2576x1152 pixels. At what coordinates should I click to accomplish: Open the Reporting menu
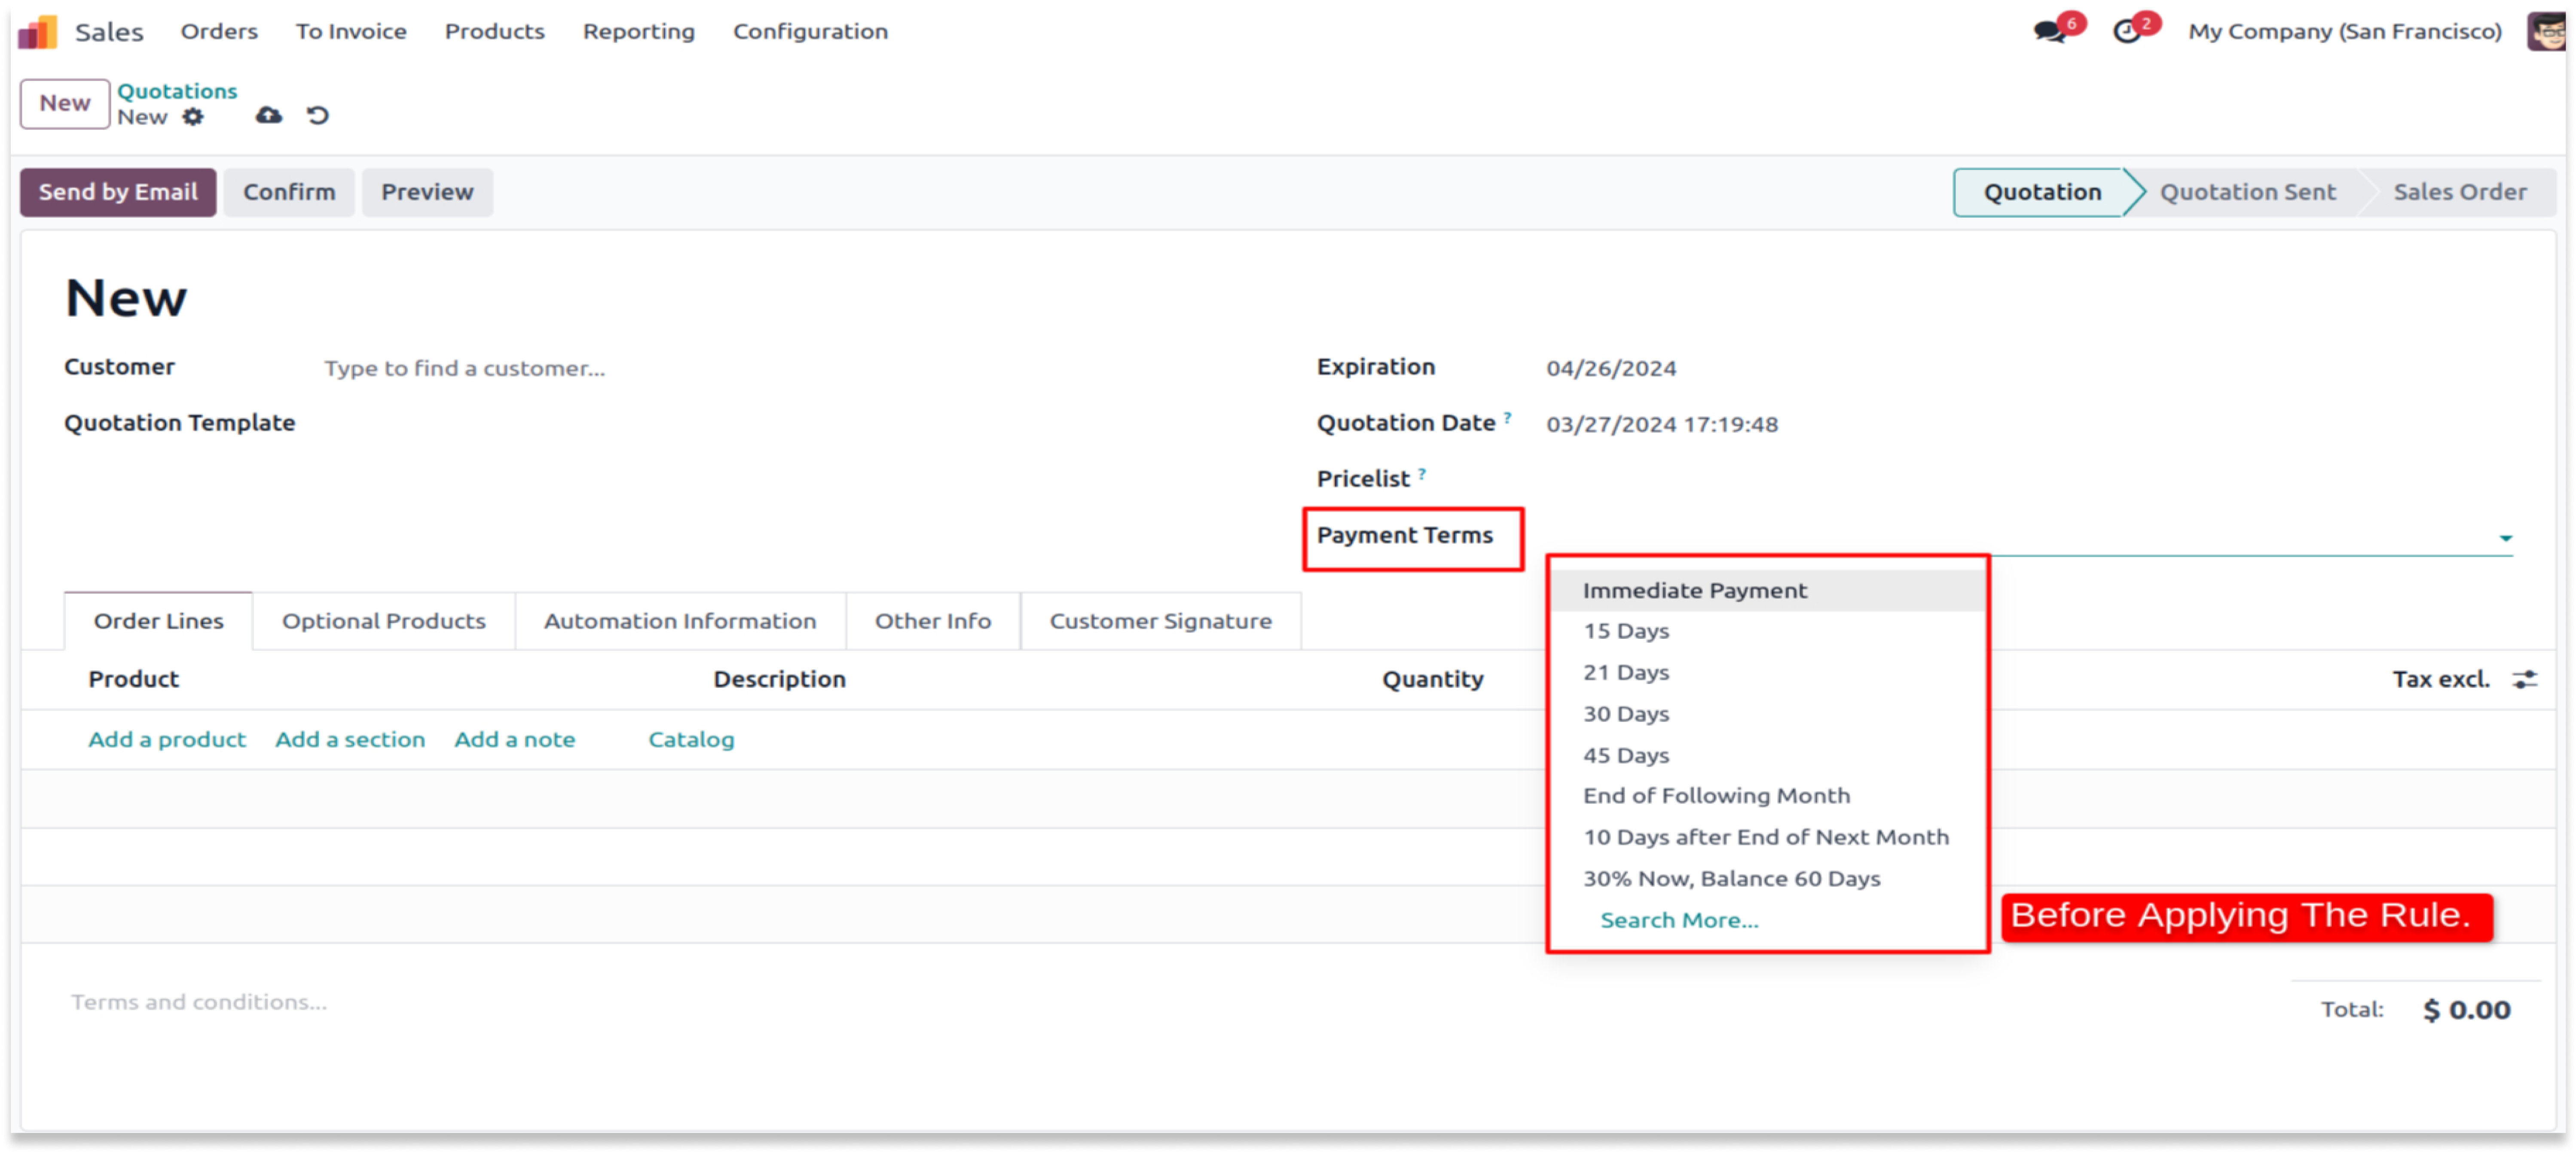(638, 32)
